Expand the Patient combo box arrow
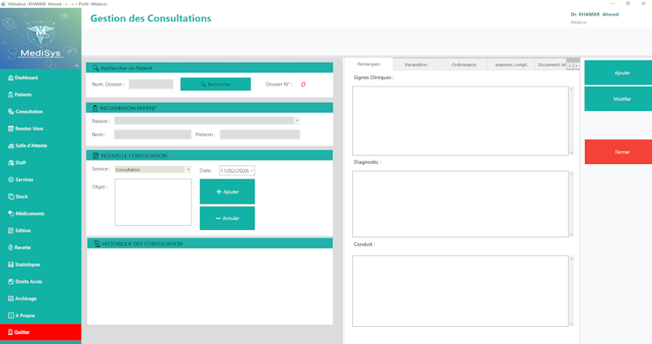Viewport: 652px width, 344px height. pyautogui.click(x=297, y=121)
